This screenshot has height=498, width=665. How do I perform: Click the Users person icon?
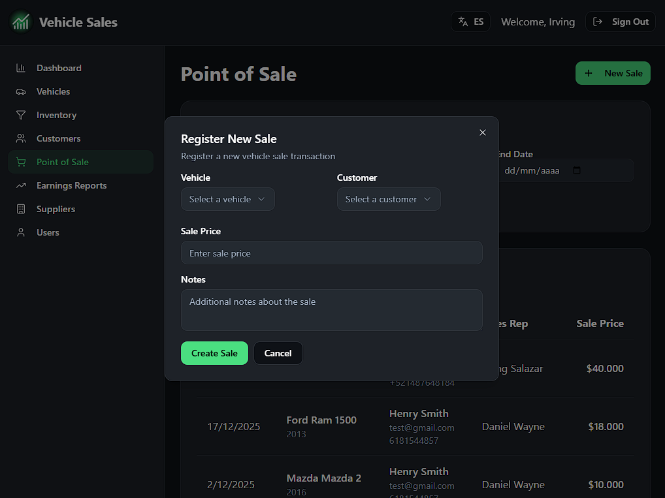tap(21, 232)
